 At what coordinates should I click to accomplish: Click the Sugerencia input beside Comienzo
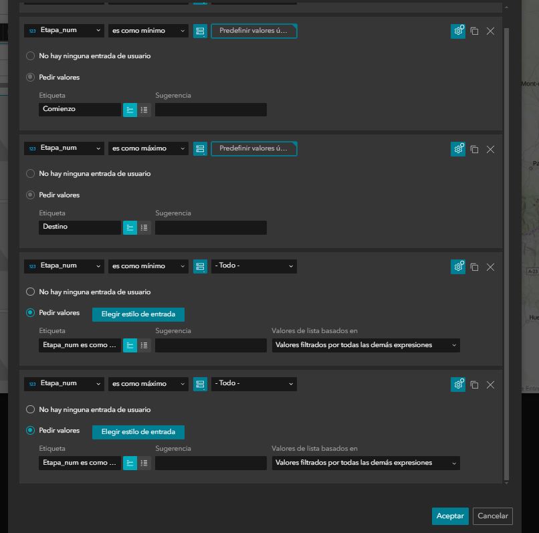[211, 109]
